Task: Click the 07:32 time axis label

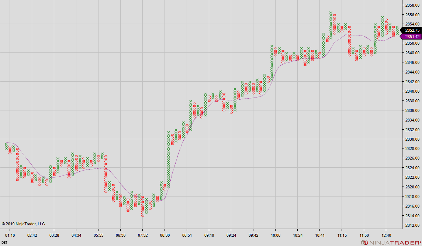Action: pos(143,236)
